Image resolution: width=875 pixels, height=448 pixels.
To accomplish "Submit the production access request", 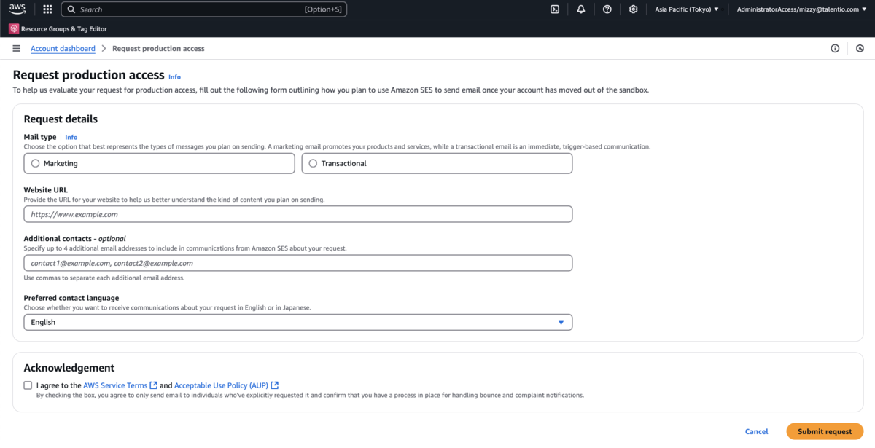I will 824,431.
